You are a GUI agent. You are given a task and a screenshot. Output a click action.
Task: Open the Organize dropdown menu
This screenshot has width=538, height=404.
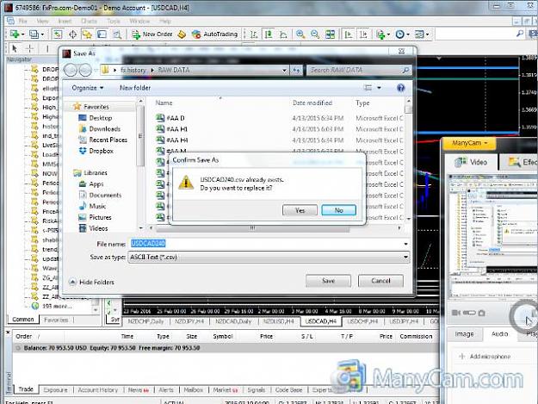point(88,88)
